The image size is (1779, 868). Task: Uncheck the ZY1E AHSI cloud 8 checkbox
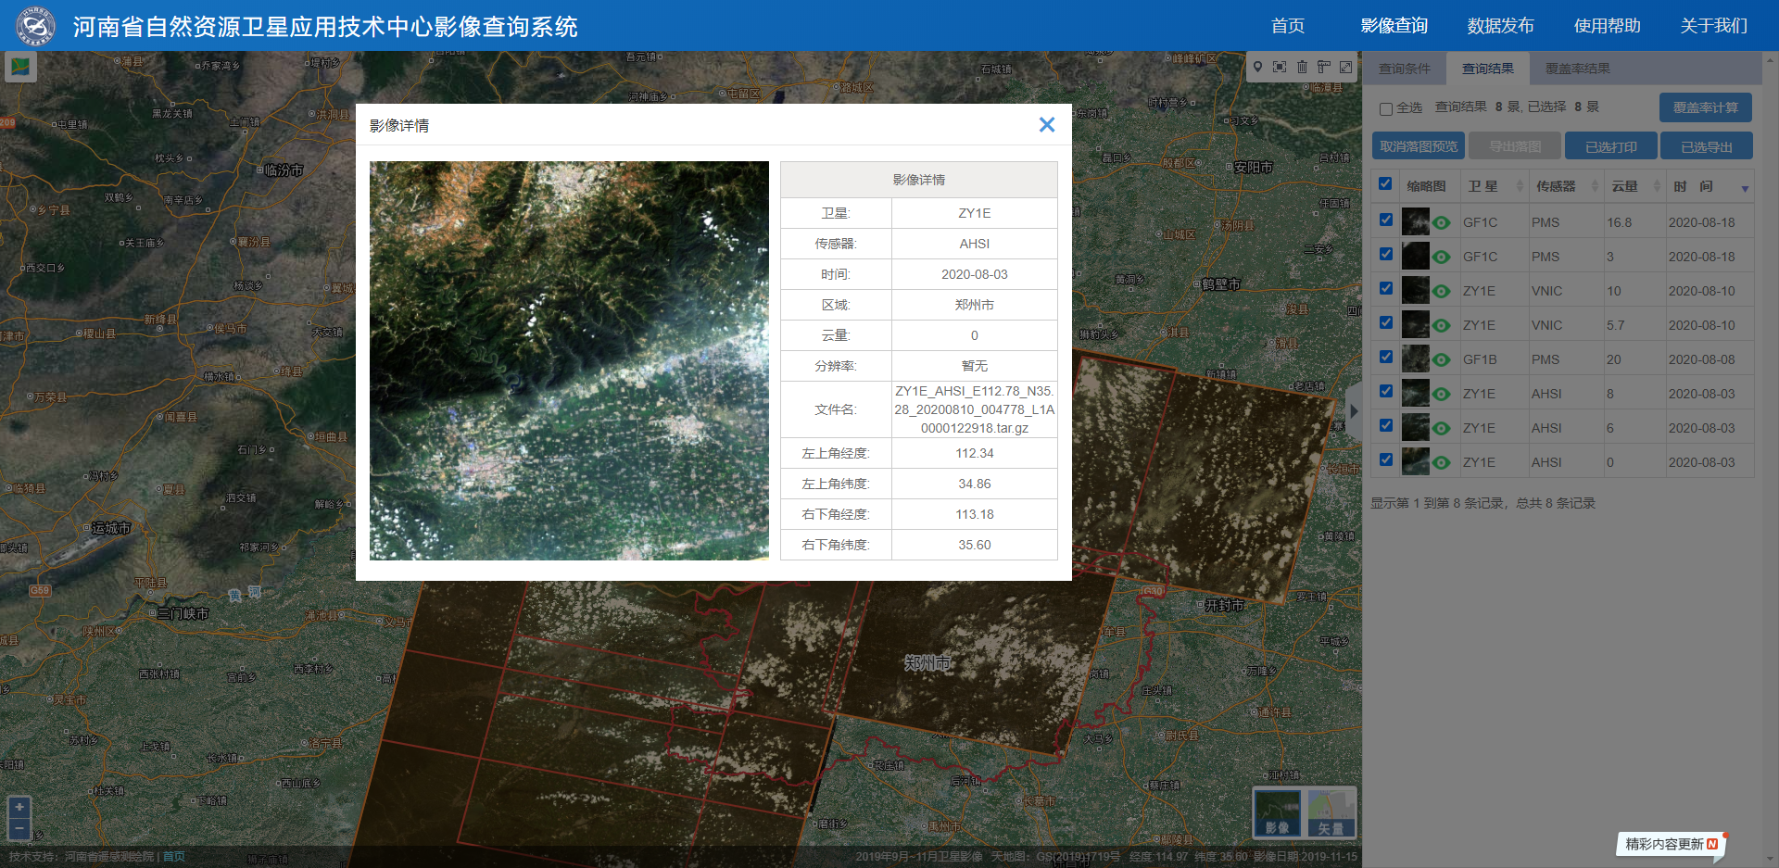pos(1386,391)
